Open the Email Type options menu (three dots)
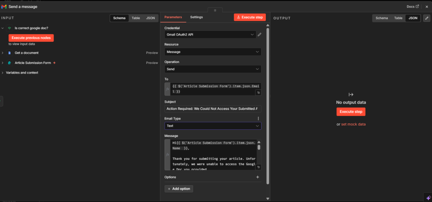 click(x=258, y=118)
